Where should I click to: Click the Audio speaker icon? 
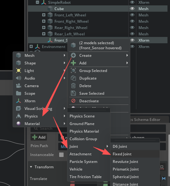tap(19, 78)
